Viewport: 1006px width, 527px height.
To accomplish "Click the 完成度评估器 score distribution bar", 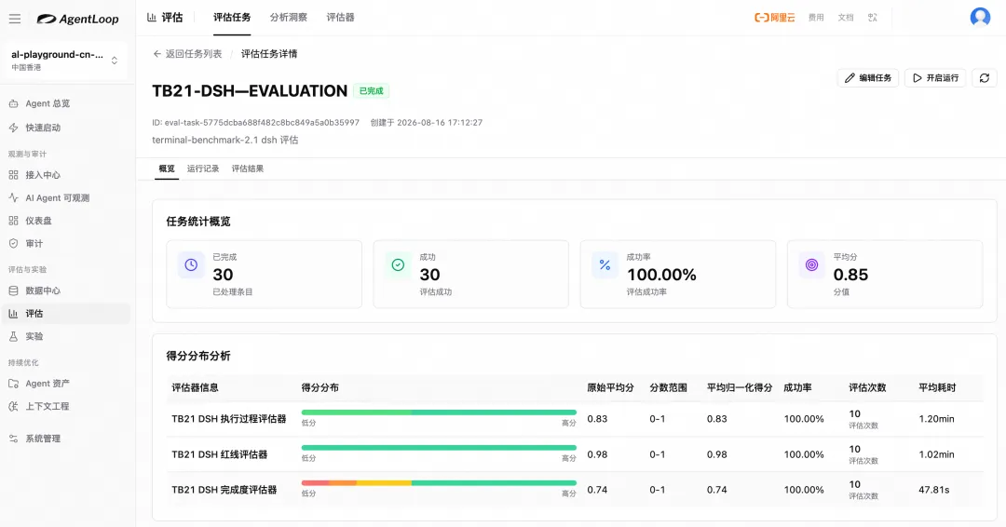I will [x=439, y=482].
